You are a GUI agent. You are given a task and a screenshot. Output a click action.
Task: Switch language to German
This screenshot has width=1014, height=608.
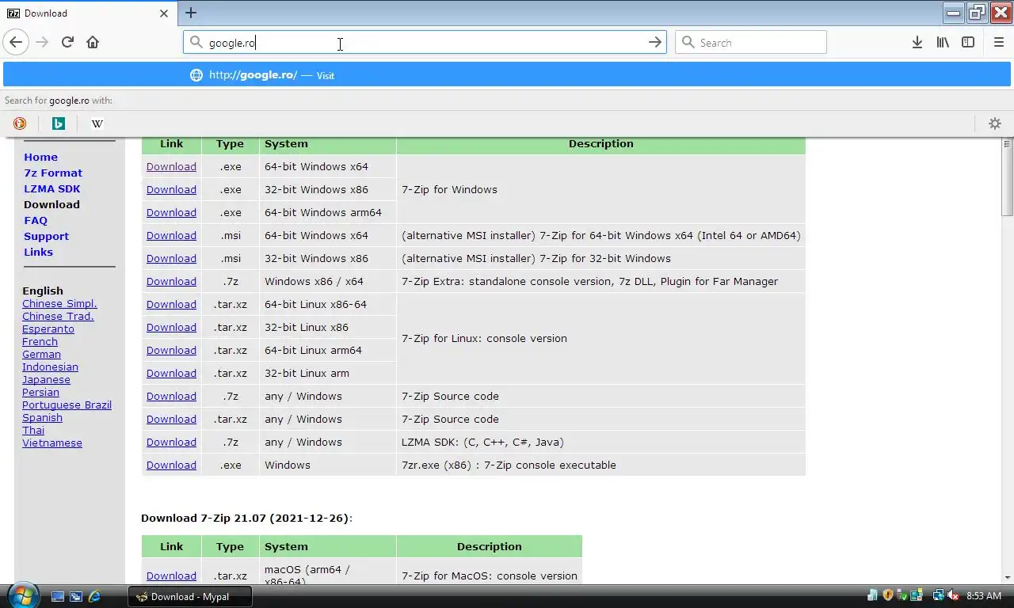tap(41, 354)
